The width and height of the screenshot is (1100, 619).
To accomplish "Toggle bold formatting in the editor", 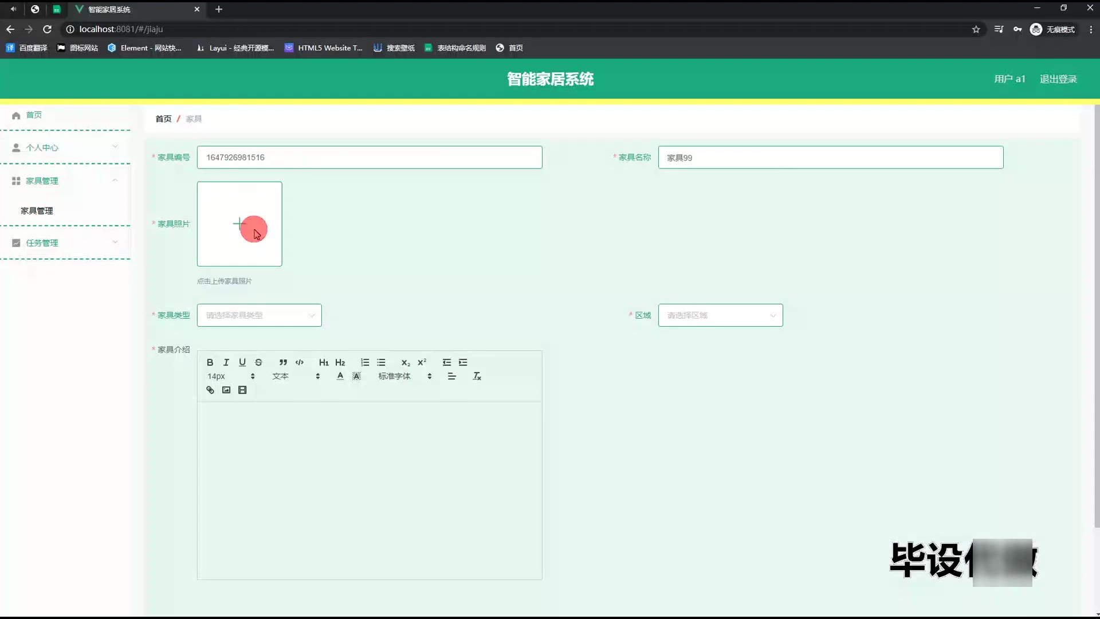I will (x=210, y=362).
